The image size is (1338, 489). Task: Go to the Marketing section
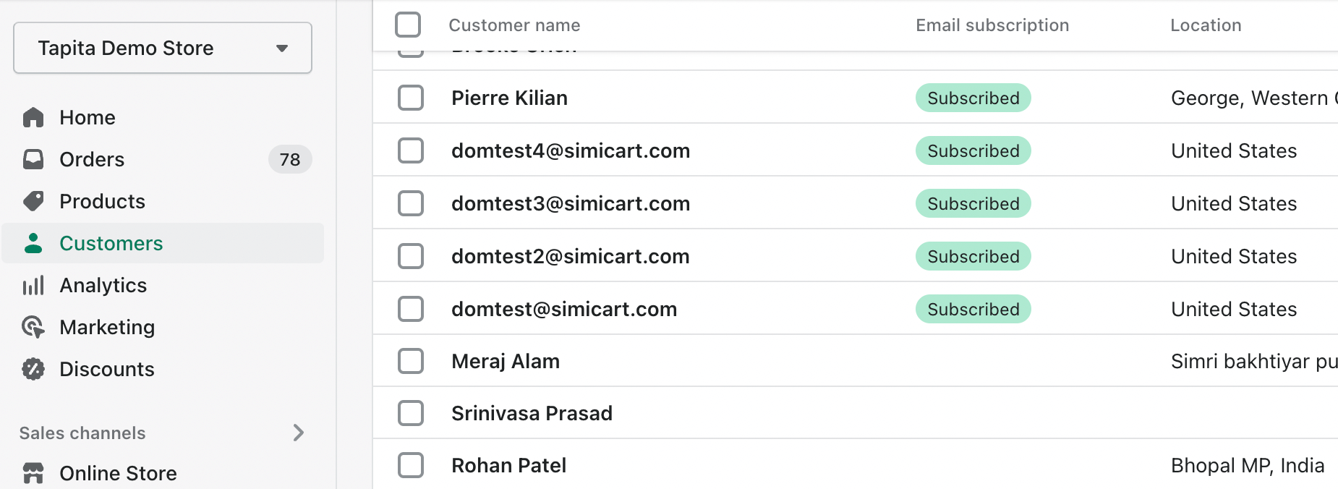(x=107, y=327)
